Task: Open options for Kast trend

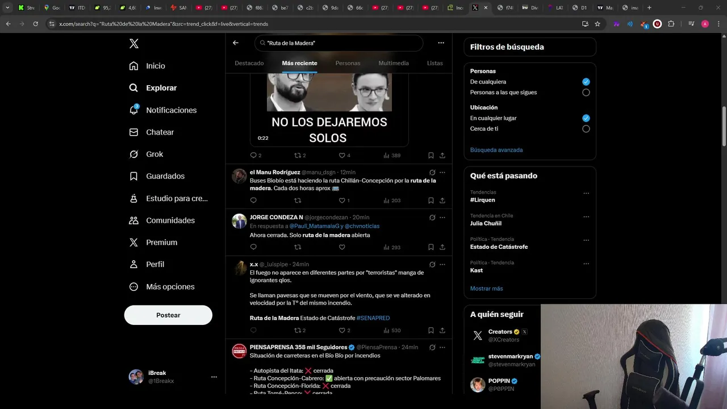Action: [586, 264]
